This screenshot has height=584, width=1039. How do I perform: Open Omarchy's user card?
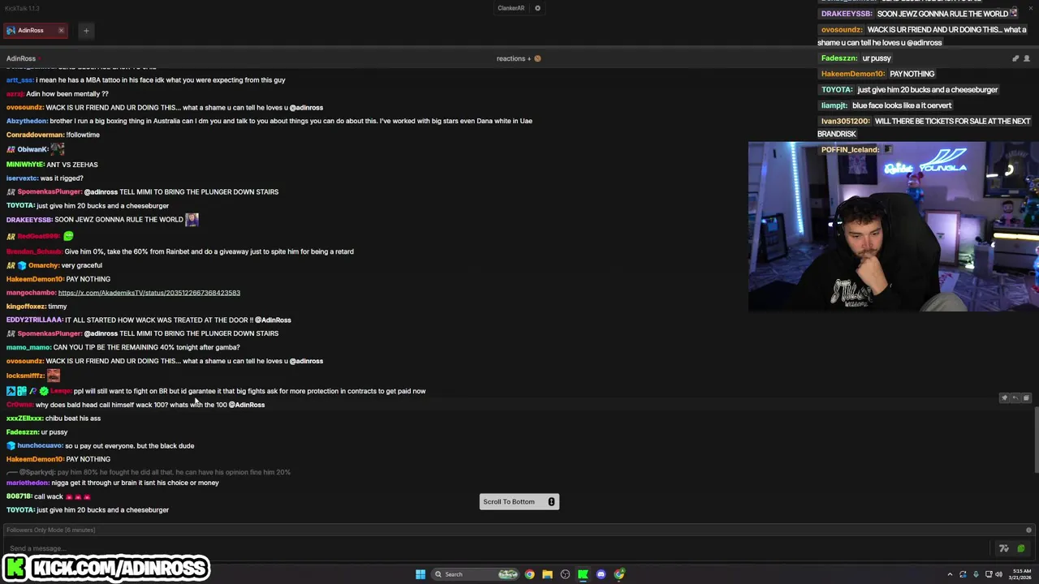click(x=44, y=265)
